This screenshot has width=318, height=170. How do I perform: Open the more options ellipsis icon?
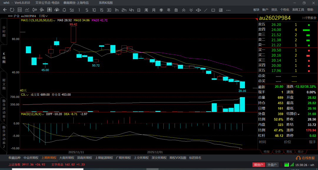click(x=228, y=10)
